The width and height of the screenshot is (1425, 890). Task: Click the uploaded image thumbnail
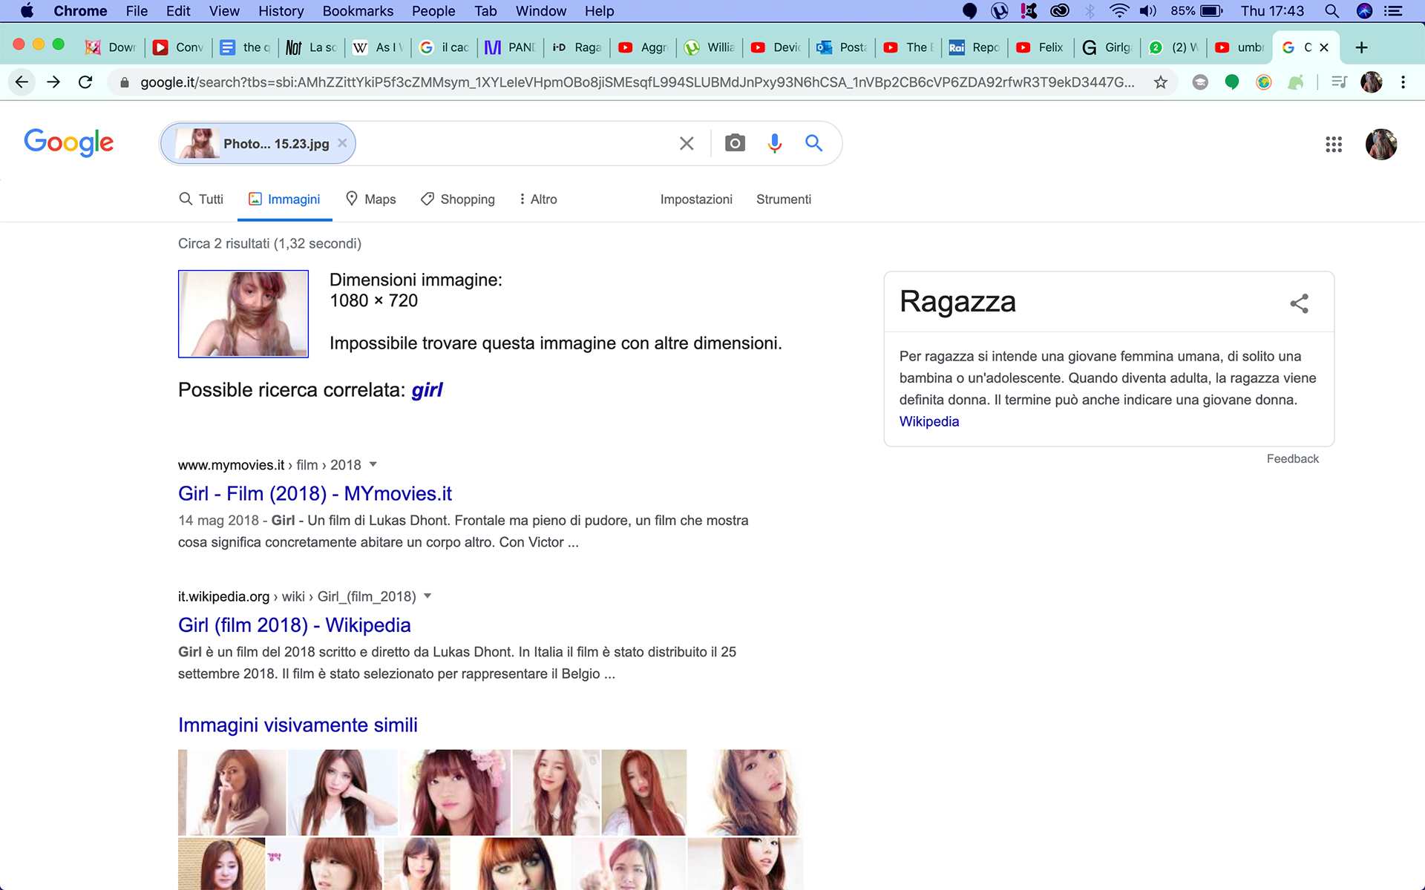click(243, 314)
